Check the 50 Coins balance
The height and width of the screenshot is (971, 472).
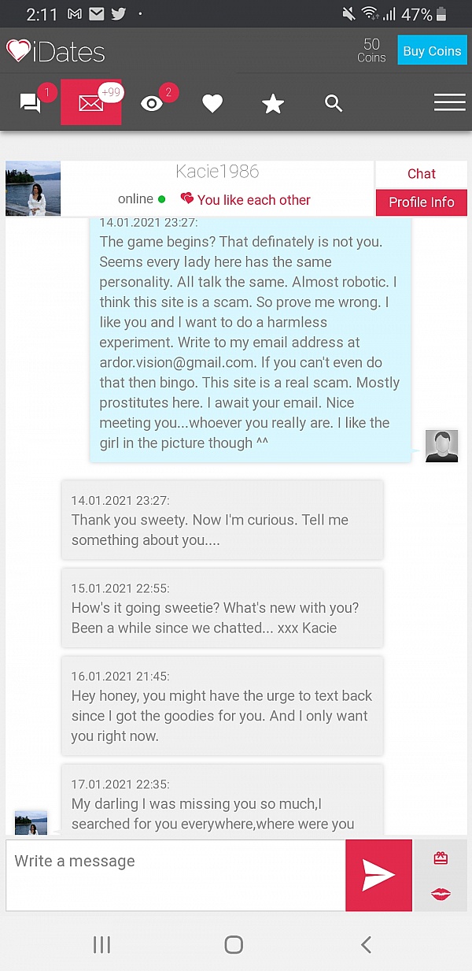point(371,50)
